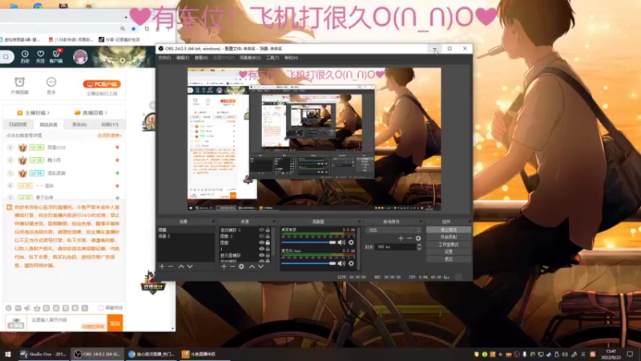
Task: Open the 淡出 transition type dropdown
Action: (393, 230)
